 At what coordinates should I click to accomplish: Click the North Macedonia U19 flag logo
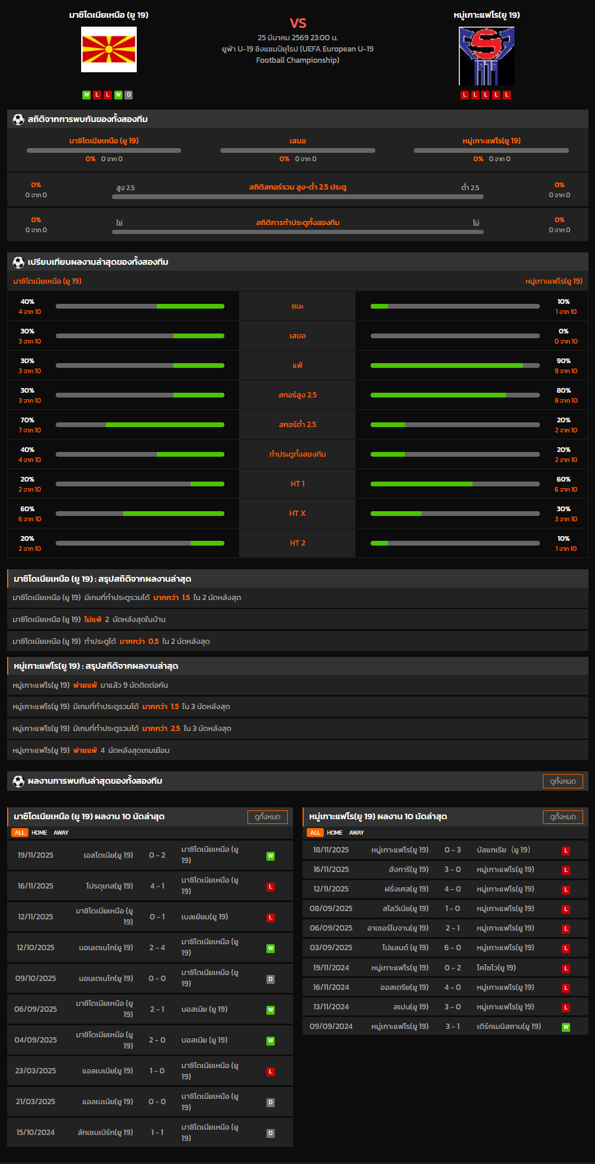[x=109, y=50]
